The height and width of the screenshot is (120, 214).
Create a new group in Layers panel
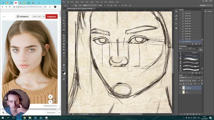click(x=194, y=114)
